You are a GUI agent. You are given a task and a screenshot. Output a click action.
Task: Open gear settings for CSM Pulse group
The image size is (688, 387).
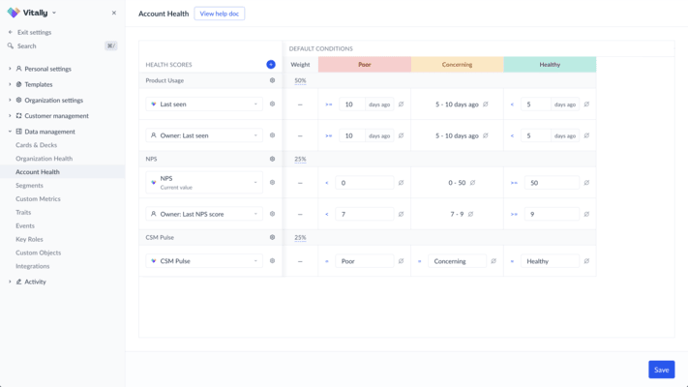point(272,237)
